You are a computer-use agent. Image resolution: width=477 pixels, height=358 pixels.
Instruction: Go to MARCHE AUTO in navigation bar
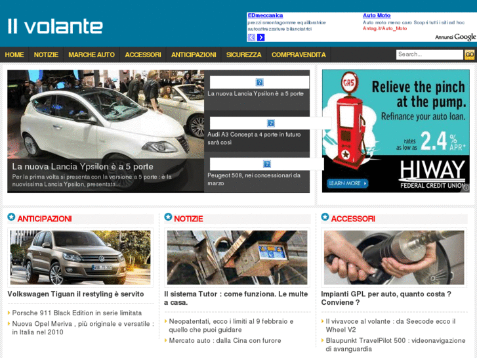click(x=92, y=55)
